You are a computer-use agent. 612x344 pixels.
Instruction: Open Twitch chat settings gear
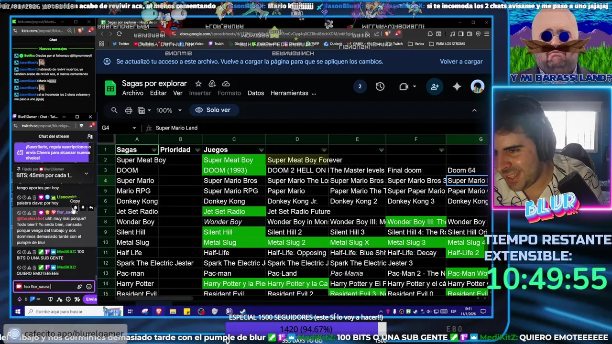click(68, 299)
